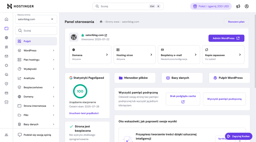Open the Kopie zapasowe card

point(223,55)
